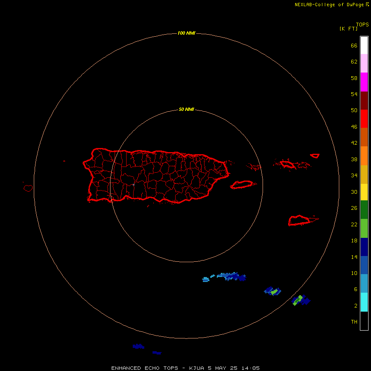This screenshot has width=371, height=371.
Task: Pick the light green legend swatch
Action: (x=364, y=228)
